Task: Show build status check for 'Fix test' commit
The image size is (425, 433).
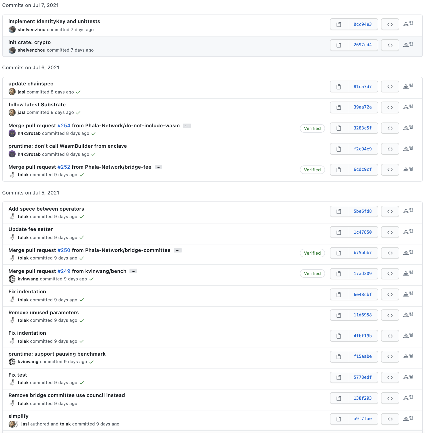Action: (82, 383)
